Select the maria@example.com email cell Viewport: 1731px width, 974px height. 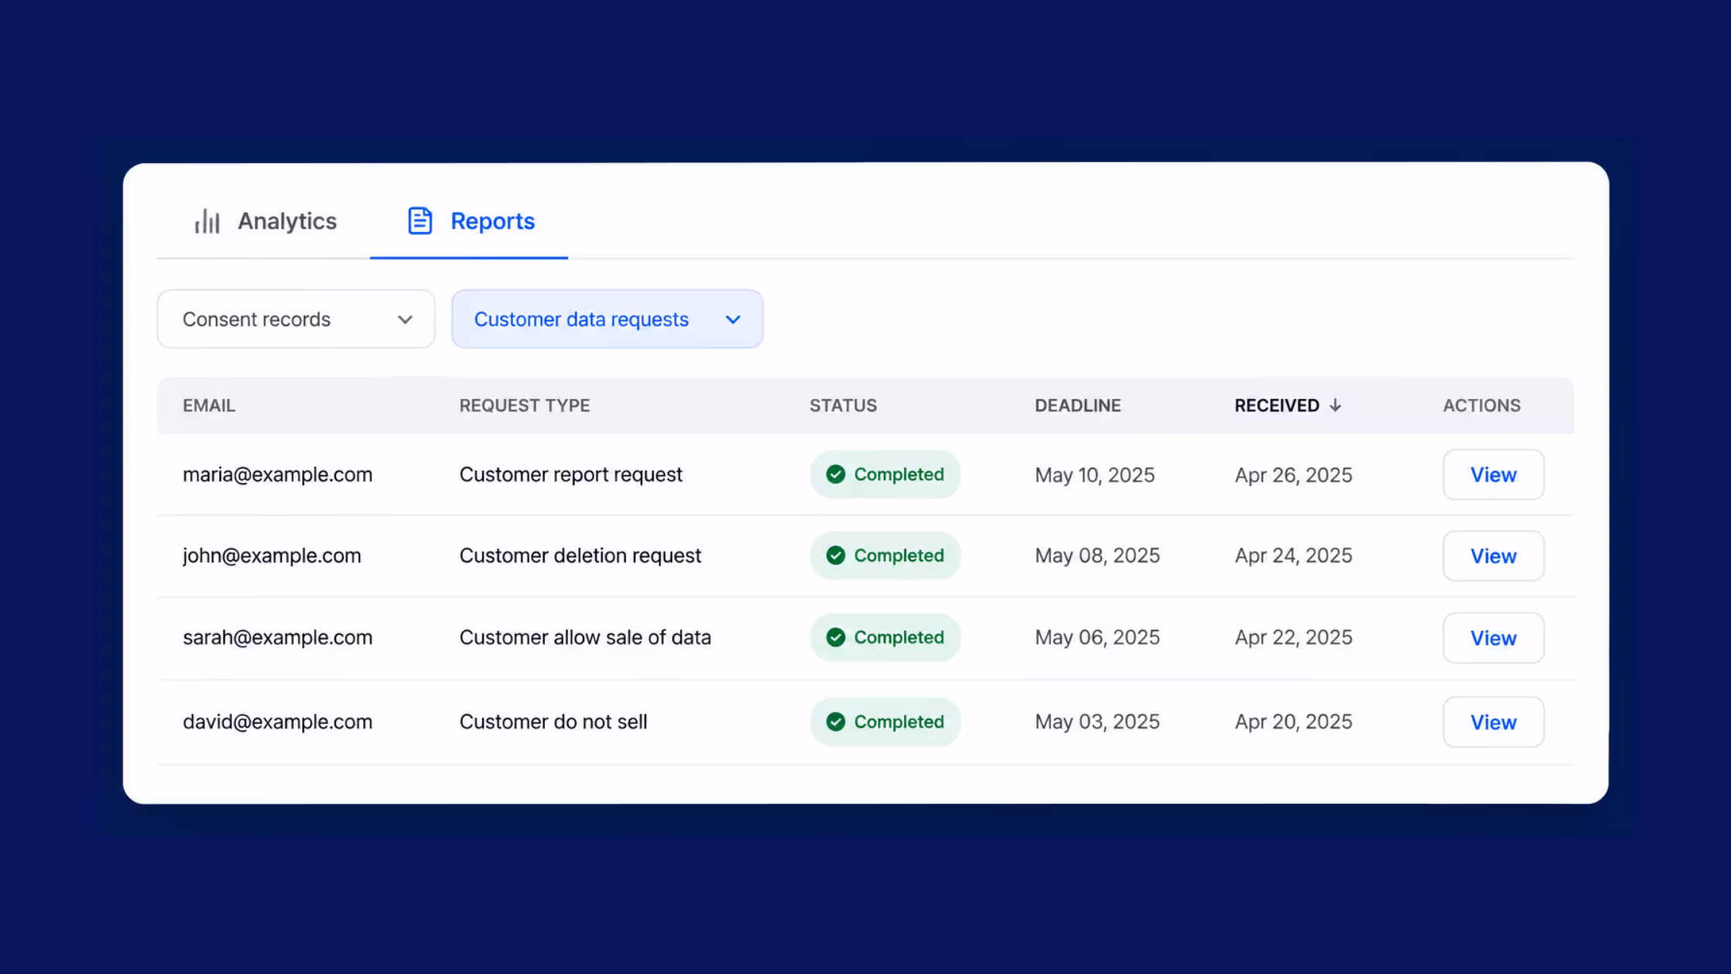(x=277, y=475)
